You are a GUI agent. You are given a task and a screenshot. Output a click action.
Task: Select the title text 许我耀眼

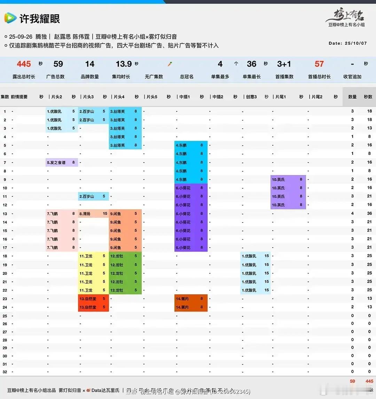[40, 18]
